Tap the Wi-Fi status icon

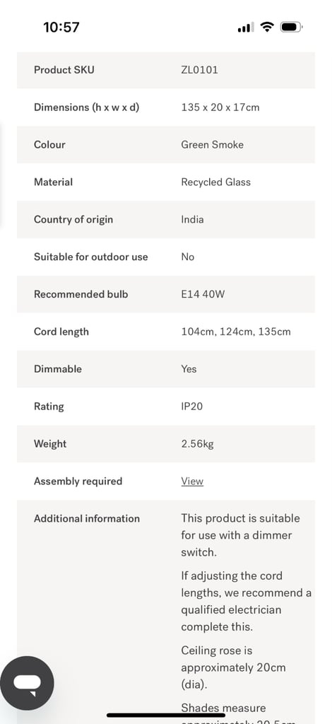pos(267,27)
